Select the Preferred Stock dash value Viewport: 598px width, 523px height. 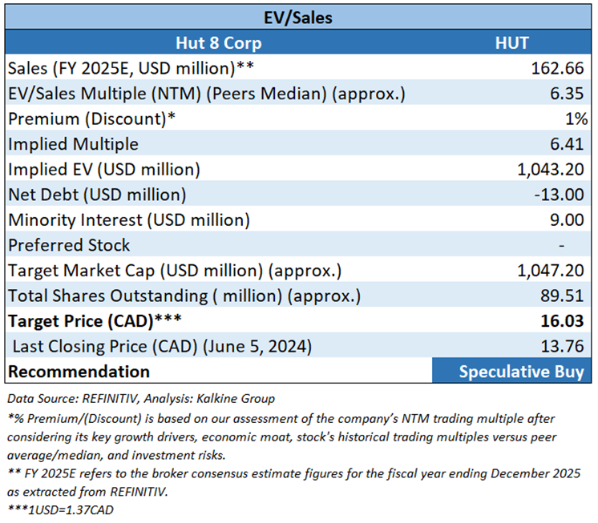pyautogui.click(x=561, y=246)
